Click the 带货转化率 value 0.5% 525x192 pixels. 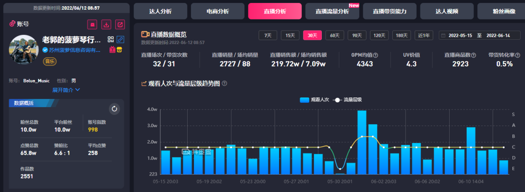(x=505, y=64)
